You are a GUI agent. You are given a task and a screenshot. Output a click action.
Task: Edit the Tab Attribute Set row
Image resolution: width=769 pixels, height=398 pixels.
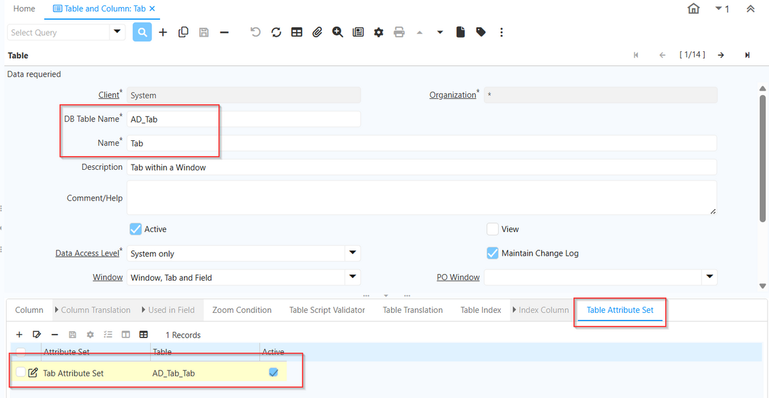coord(33,373)
